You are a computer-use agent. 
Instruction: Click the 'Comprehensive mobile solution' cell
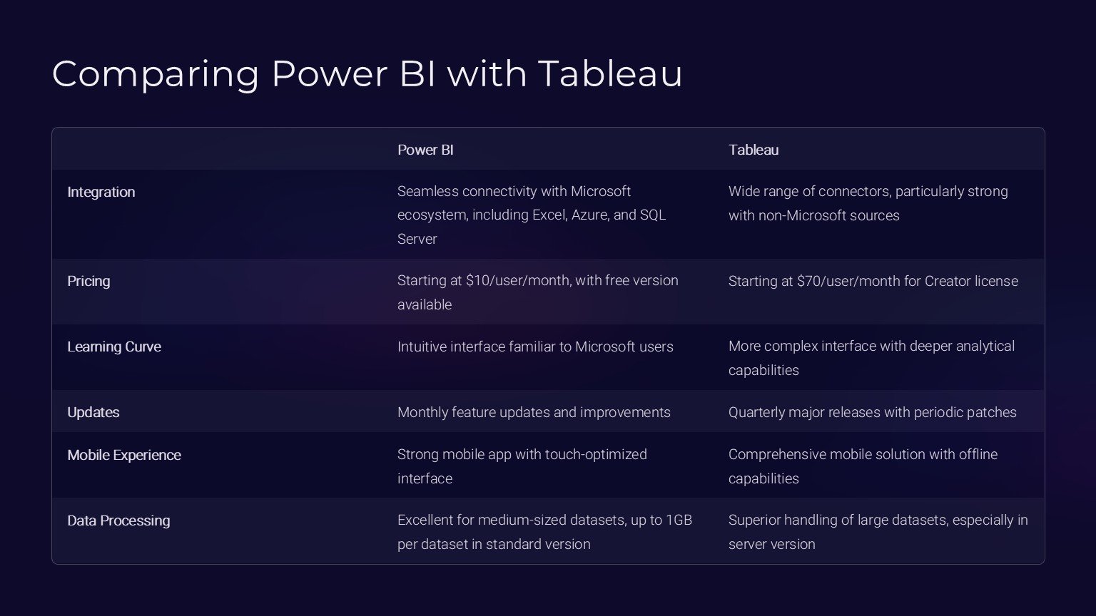[863, 466]
